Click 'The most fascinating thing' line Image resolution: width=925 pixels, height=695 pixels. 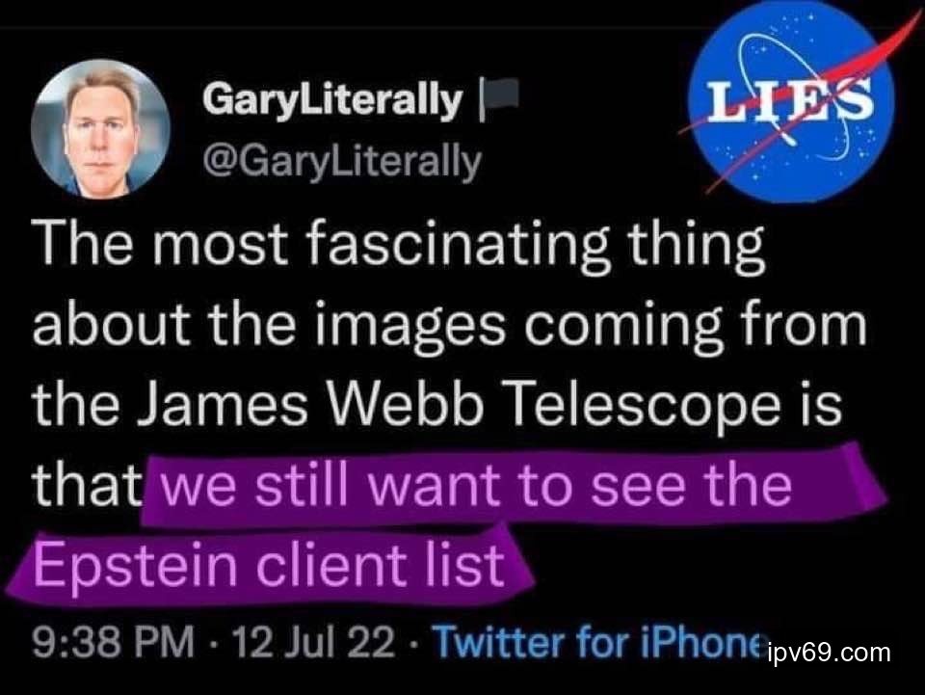point(398,245)
